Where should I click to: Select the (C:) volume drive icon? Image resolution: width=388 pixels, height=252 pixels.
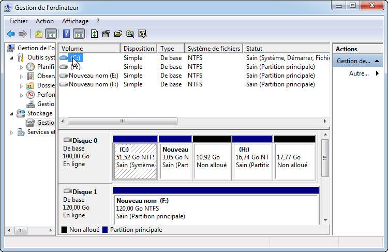(64, 58)
